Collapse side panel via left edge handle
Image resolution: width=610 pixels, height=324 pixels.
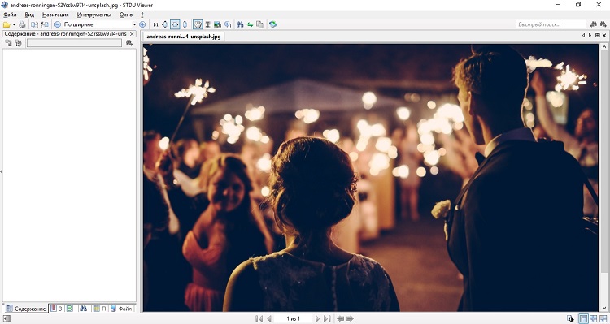click(1, 171)
